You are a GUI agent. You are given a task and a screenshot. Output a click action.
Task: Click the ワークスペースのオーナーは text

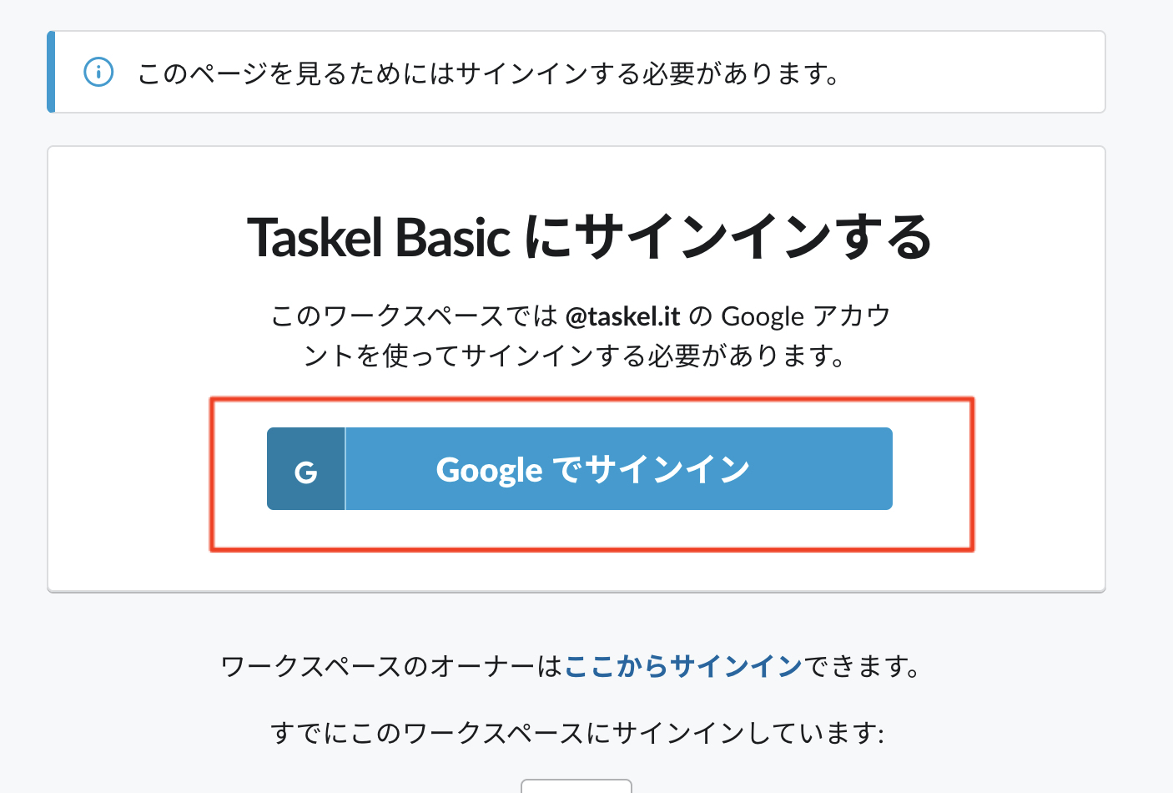click(392, 666)
